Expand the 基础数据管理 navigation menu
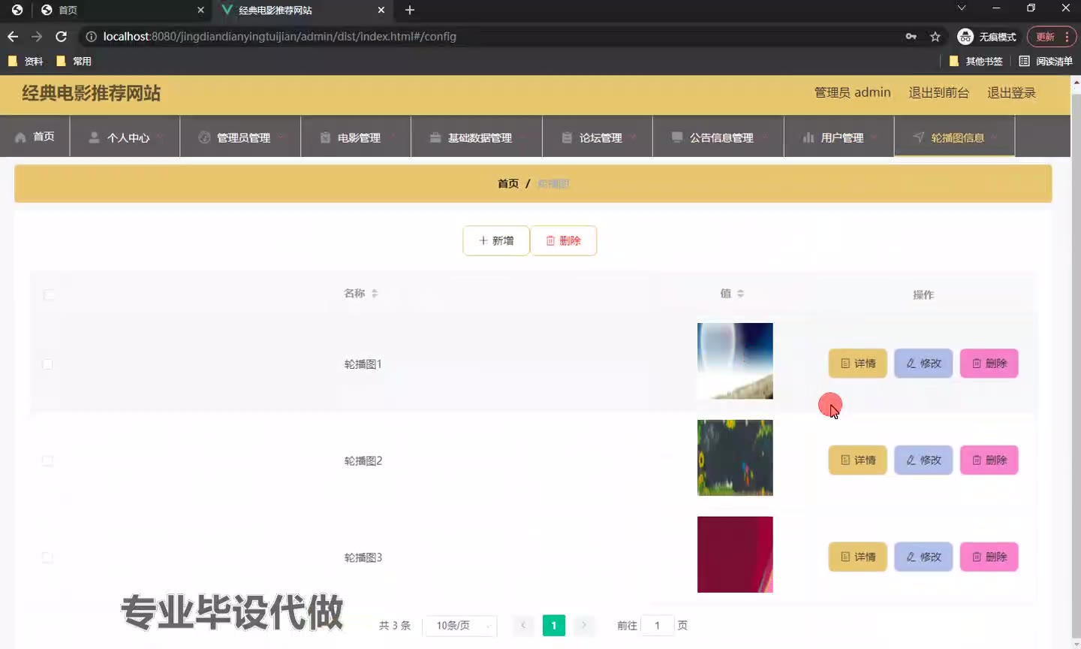This screenshot has width=1081, height=649. 476,137
